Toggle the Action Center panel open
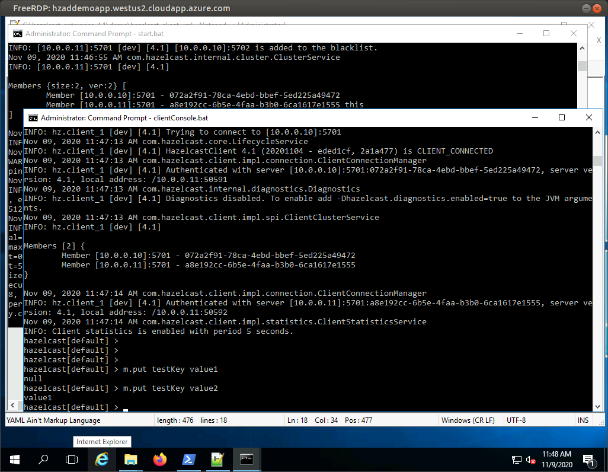The image size is (608, 472). coord(588,460)
